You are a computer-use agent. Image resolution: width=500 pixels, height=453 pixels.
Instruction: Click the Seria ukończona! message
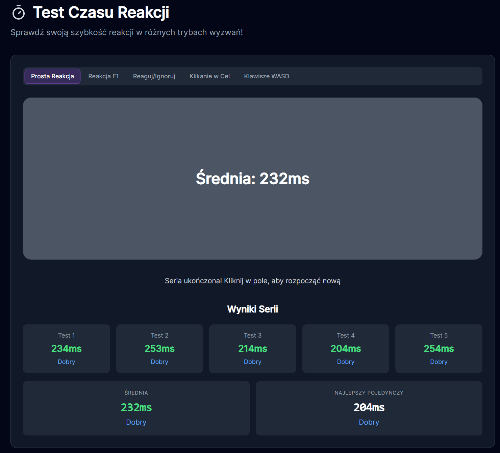[253, 281]
